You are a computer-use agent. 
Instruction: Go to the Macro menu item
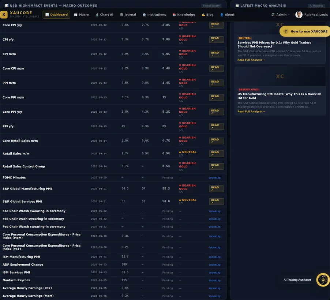click(x=82, y=15)
